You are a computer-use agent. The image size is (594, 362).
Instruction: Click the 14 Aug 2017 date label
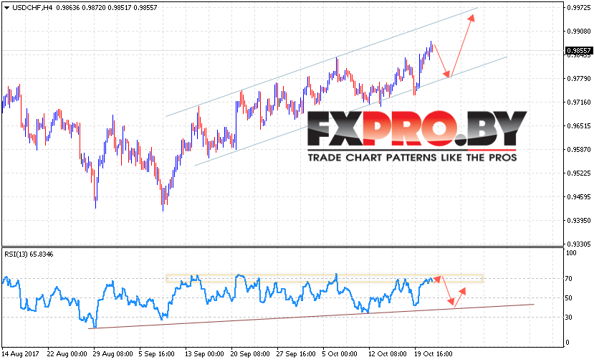(x=21, y=354)
